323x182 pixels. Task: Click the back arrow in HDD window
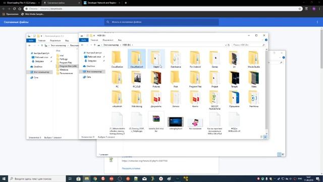pyautogui.click(x=82, y=45)
